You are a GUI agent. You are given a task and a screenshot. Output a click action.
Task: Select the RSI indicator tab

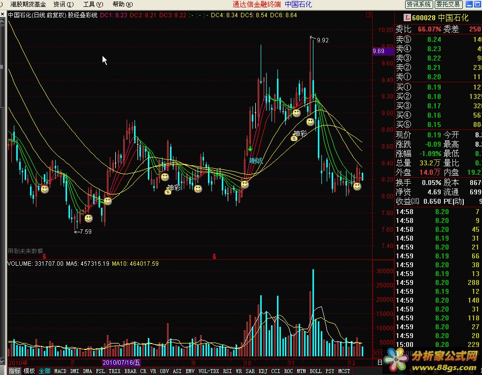pos(228,371)
